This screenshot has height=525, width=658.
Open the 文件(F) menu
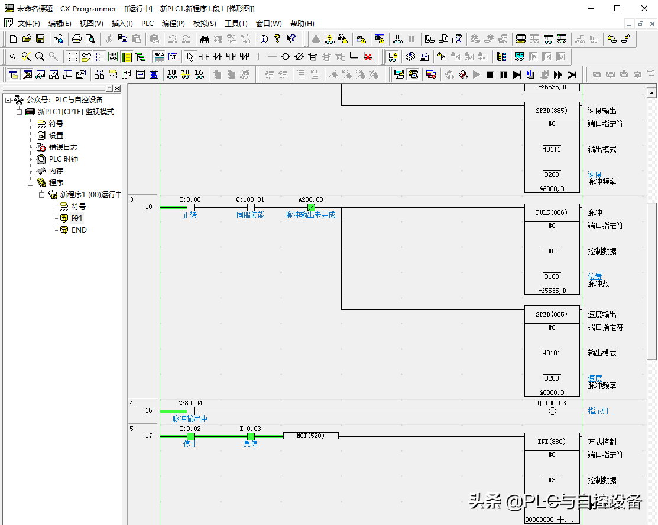tap(28, 24)
